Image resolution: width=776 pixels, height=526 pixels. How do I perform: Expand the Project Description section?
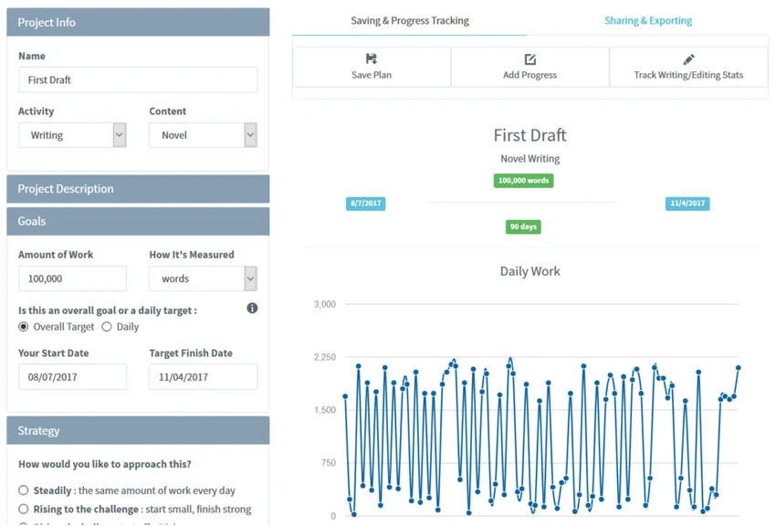[x=138, y=189]
